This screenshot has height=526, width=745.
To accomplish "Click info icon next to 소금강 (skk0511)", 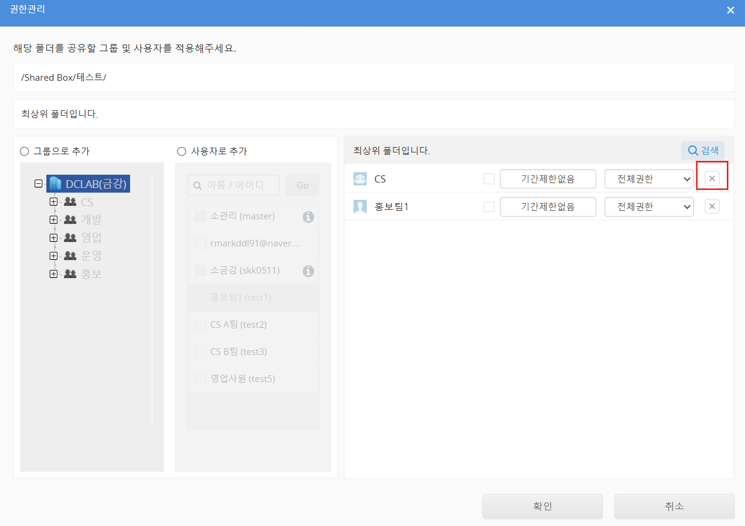I will (x=308, y=271).
